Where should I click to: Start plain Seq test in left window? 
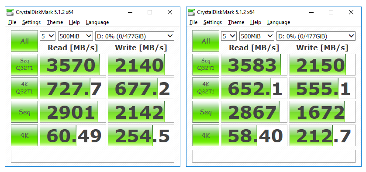pyautogui.click(x=24, y=112)
